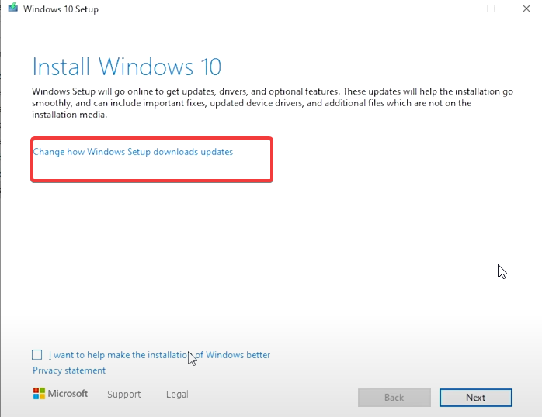Minimize the Windows 10 Setup window
The height and width of the screenshot is (417, 542).
point(453,9)
